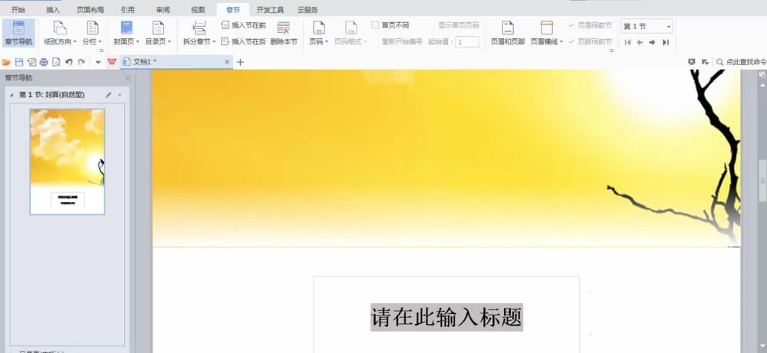Go to the next section arrow

tap(652, 42)
